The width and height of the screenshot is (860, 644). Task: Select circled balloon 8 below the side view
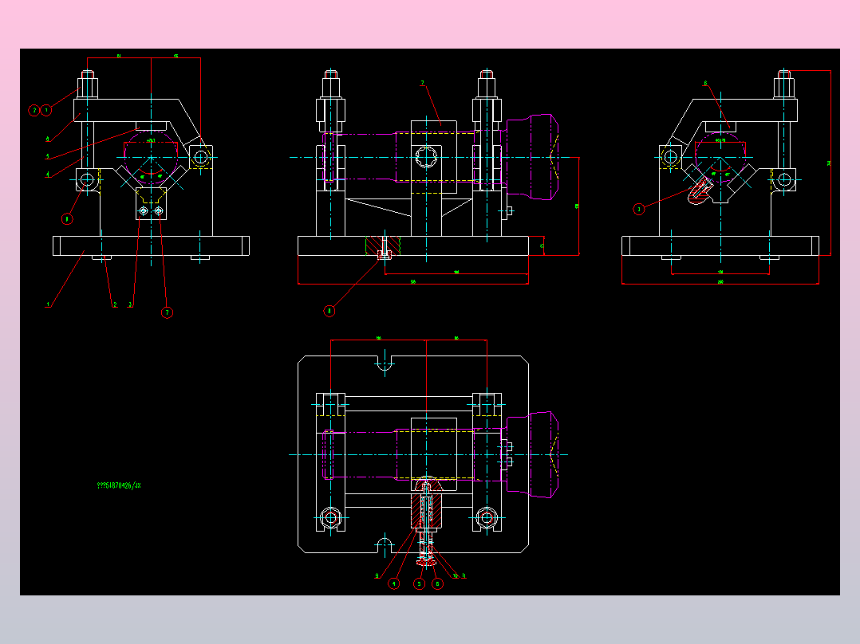329,311
